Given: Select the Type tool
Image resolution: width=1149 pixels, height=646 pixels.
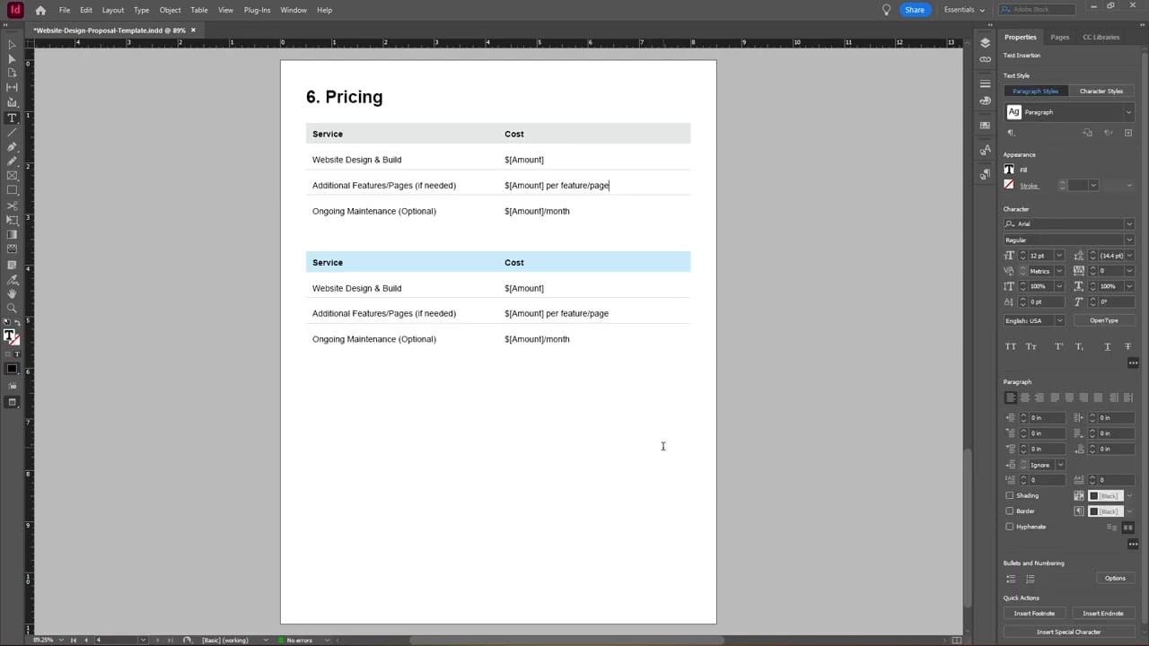Looking at the screenshot, I should (x=12, y=117).
